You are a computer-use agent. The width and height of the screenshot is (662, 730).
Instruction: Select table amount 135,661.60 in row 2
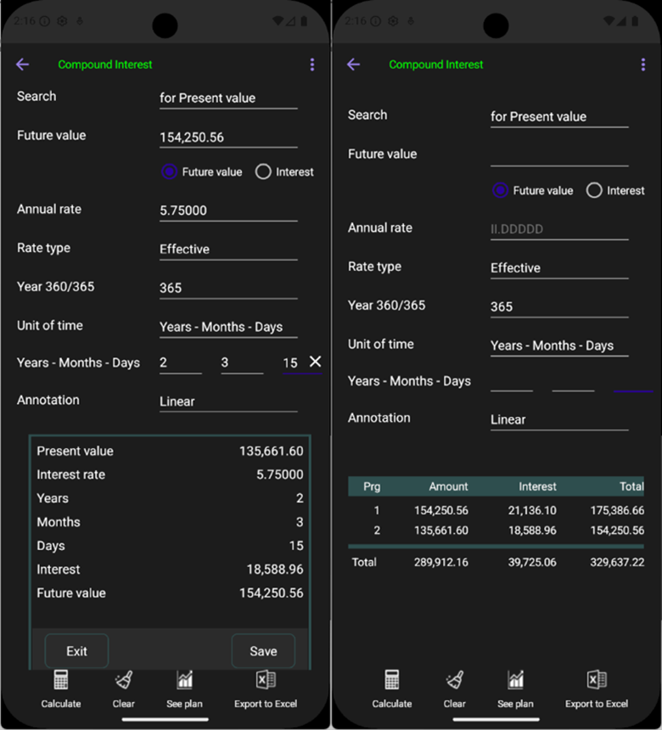tap(441, 531)
